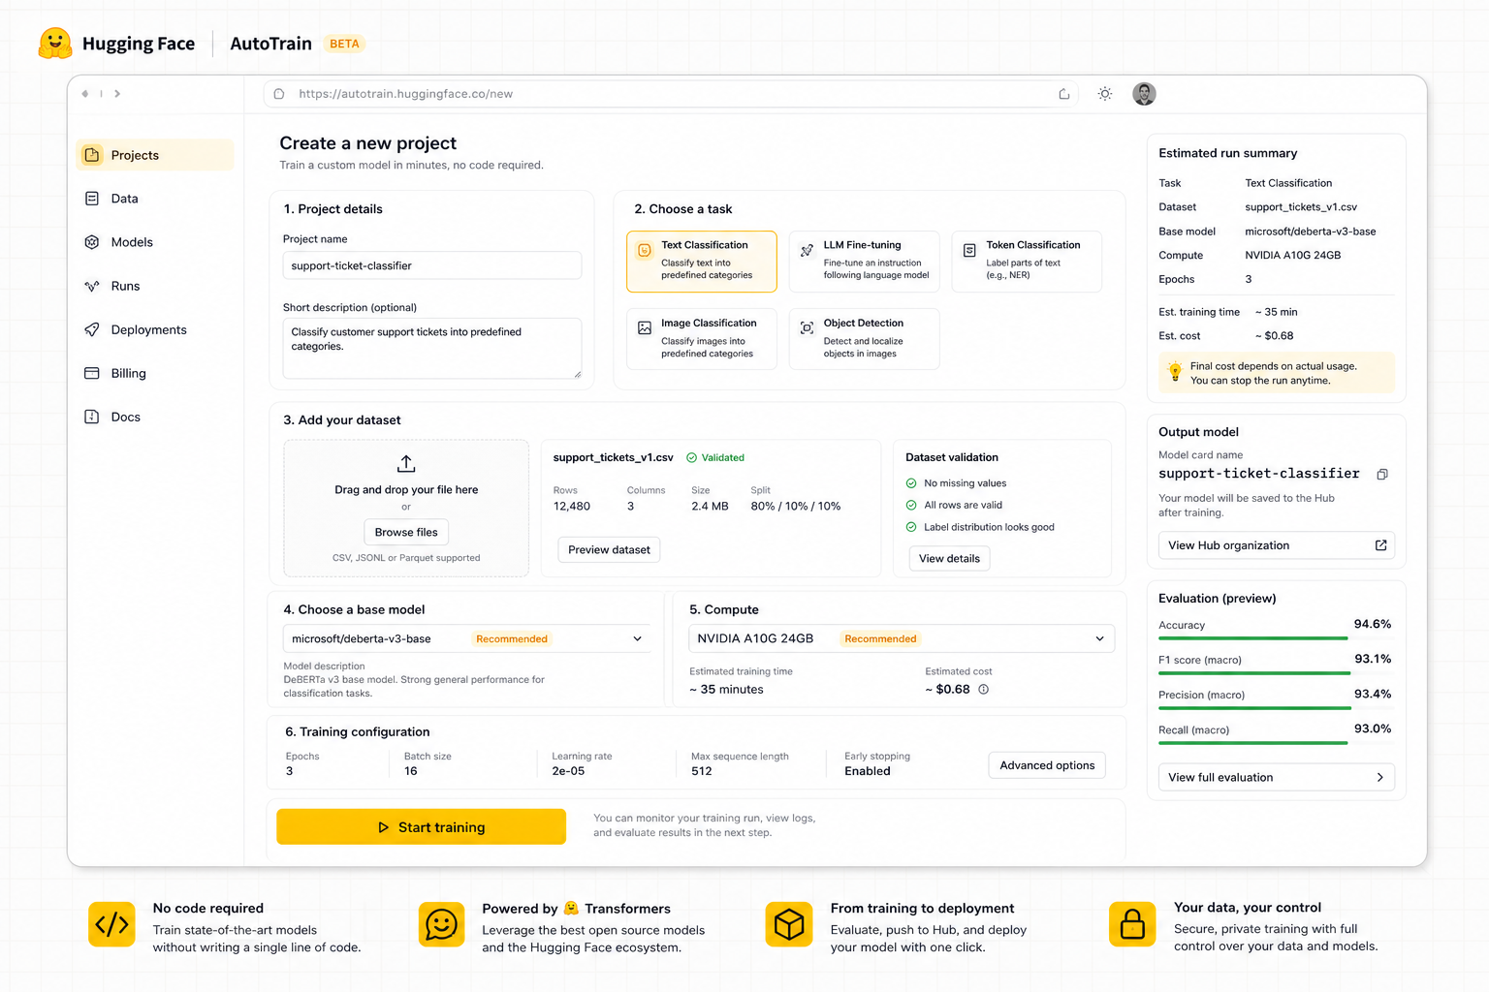Click the external link icon in View Hub organization
Screen dimensions: 1489x992
(x=1380, y=545)
